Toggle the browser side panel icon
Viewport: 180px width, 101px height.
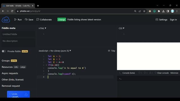pos(168,11)
